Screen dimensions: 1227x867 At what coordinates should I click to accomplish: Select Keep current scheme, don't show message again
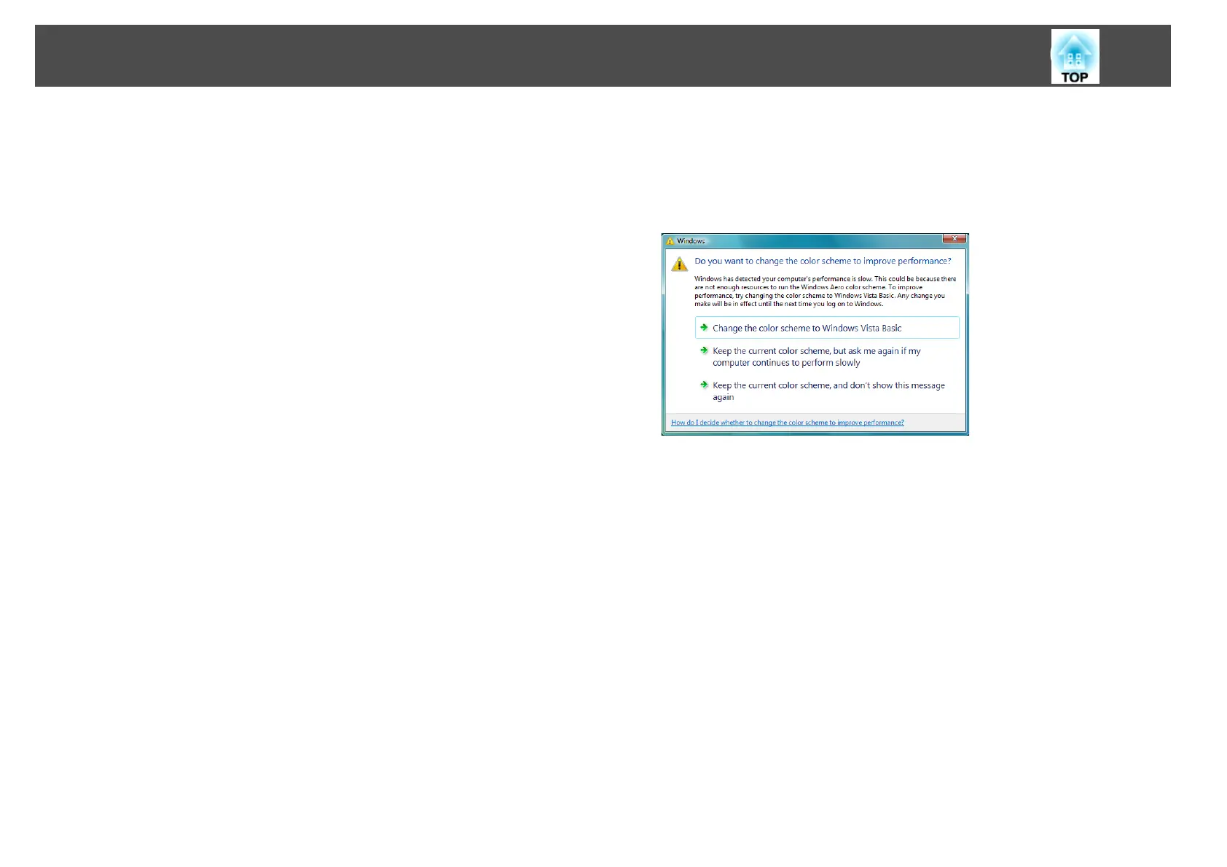click(x=827, y=391)
